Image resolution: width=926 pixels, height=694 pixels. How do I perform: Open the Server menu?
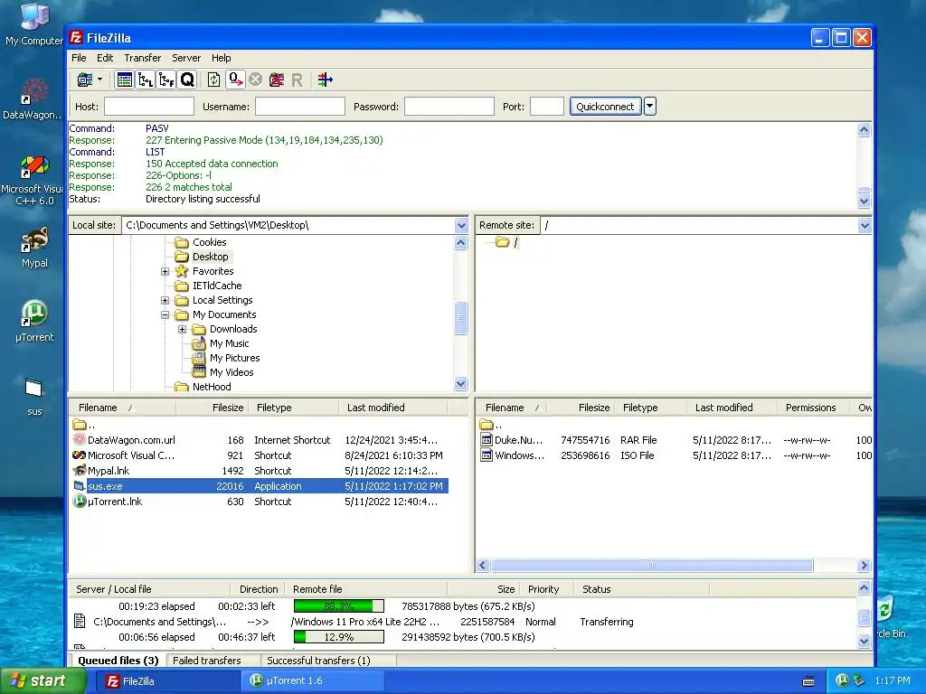pyautogui.click(x=186, y=58)
